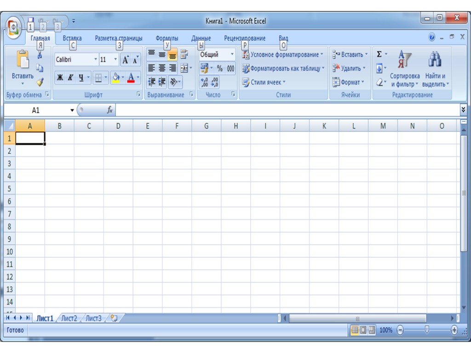Increase font size with large A
This screenshot has width=471, height=353.
[x=126, y=60]
